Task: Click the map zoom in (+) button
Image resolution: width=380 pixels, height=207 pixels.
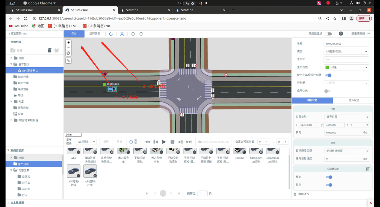Action: tap(69, 42)
